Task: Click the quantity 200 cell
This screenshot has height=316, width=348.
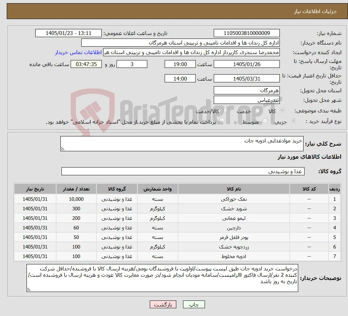Action: coord(76,218)
